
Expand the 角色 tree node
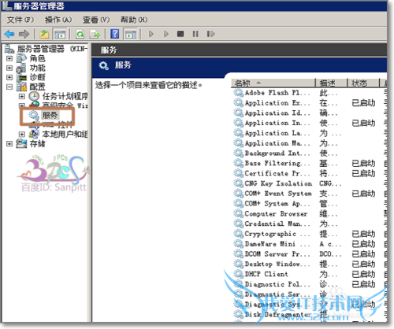click(9, 58)
